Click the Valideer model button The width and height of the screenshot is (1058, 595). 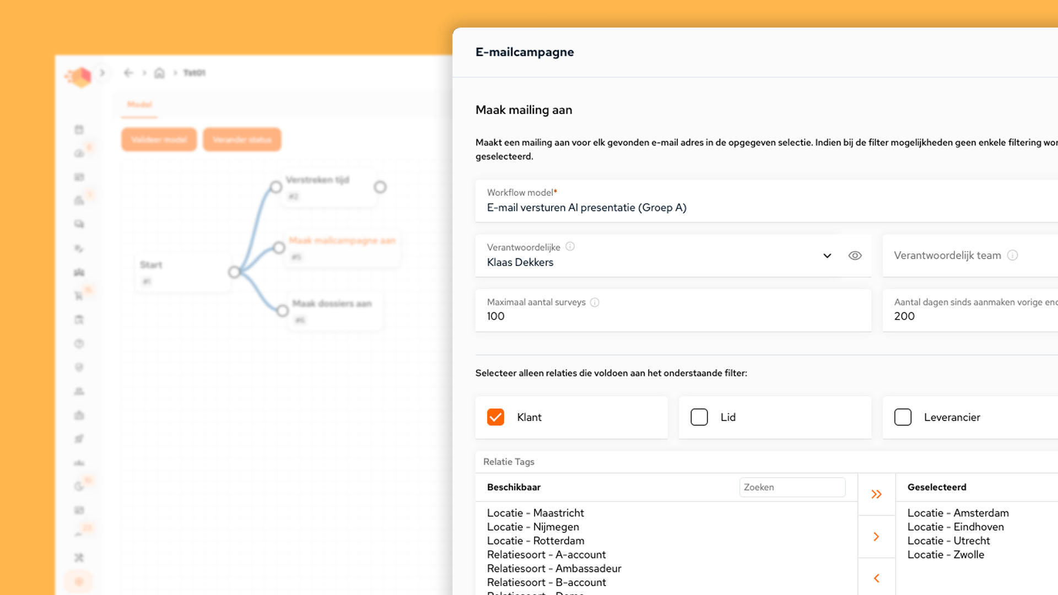coord(159,140)
